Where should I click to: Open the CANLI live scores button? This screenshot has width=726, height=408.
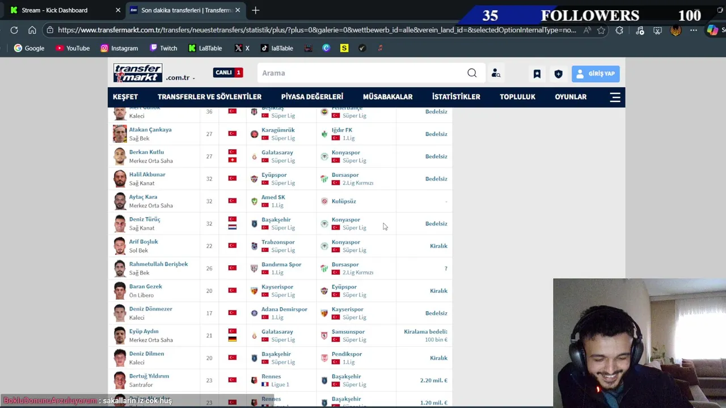point(228,73)
